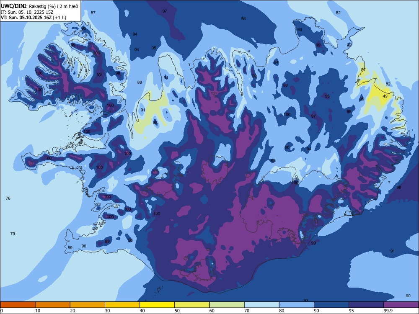Viewport: 419px width, 314px height.
Task: Click the 'VT: Sun. 05.10.2025 16Z' line
Action: (x=26, y=18)
